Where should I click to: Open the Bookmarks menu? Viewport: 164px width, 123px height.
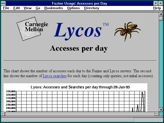tap(54, 8)
